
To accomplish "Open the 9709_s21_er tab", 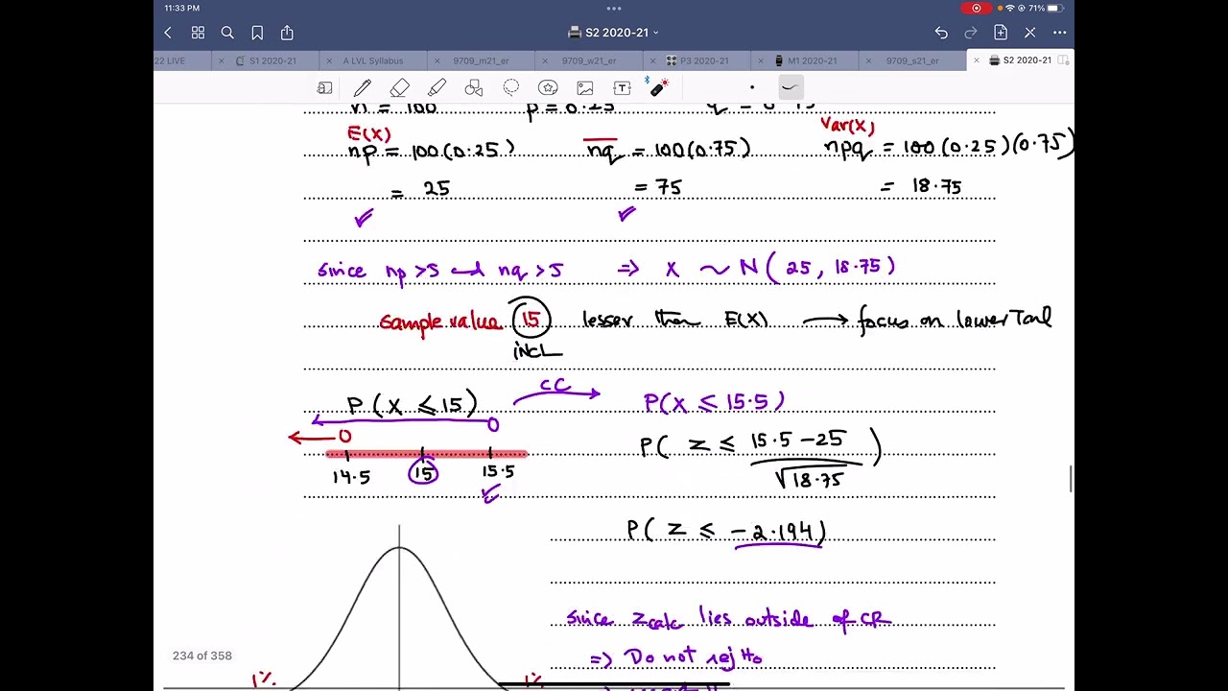I will (x=912, y=60).
